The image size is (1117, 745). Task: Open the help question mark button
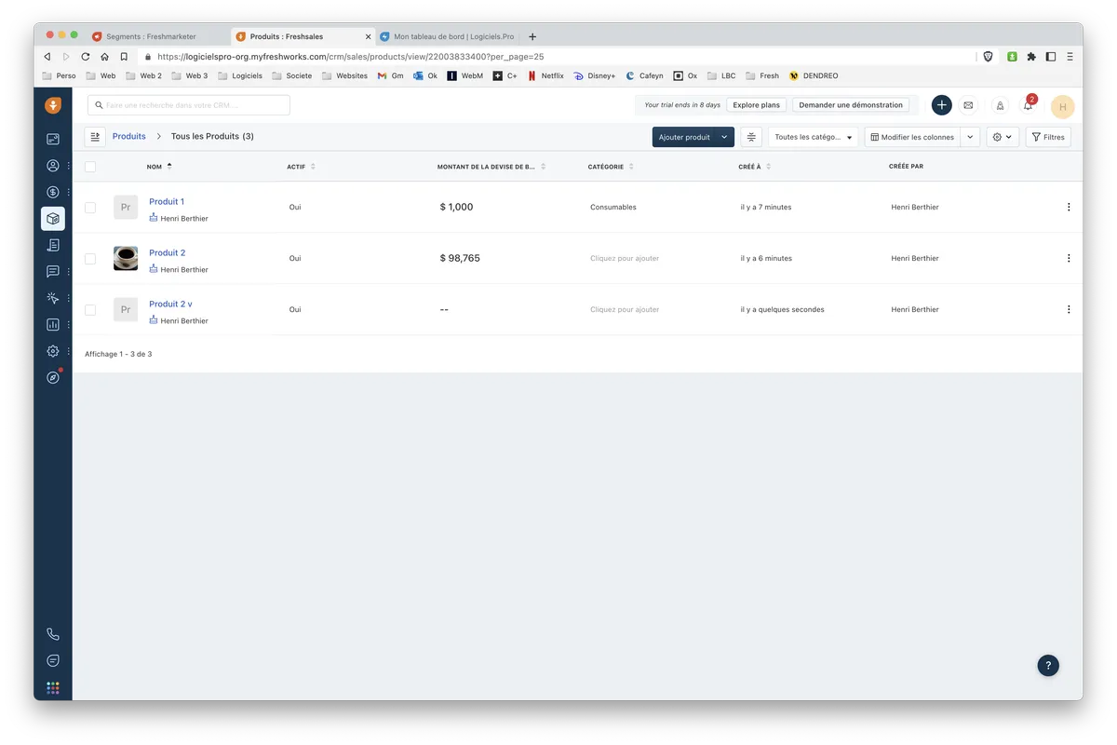(1048, 665)
